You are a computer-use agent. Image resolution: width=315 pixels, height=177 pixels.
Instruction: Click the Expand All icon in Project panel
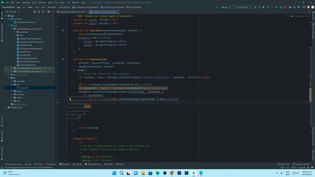39,12
